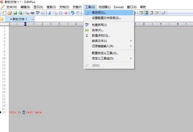193x132 pixels.
Task: Click the blue Undo arrow icon
Action: tap(73, 13)
